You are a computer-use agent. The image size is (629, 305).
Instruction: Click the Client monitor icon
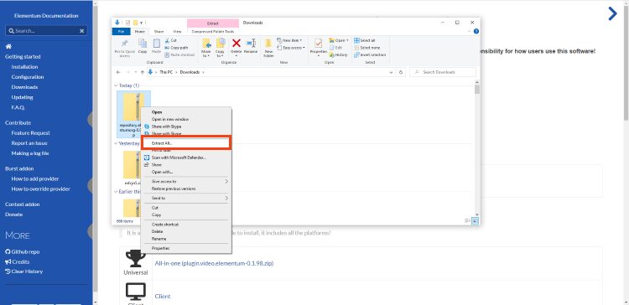pos(136,292)
